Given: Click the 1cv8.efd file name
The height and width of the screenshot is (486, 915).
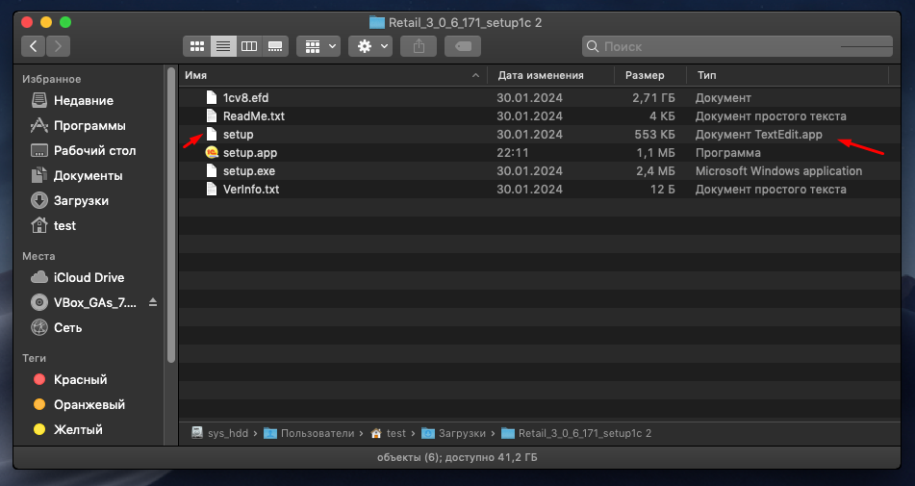Looking at the screenshot, I should point(245,97).
